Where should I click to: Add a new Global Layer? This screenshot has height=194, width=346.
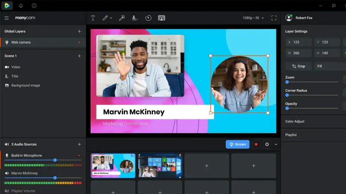tap(79, 31)
